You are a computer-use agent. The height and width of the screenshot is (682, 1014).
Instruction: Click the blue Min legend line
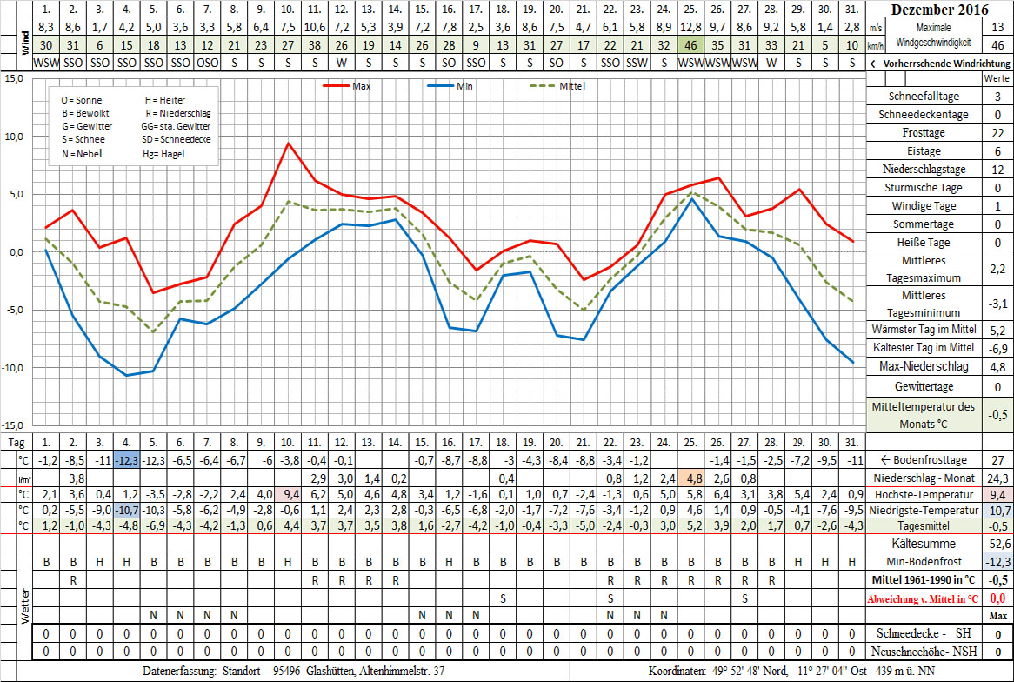click(442, 86)
